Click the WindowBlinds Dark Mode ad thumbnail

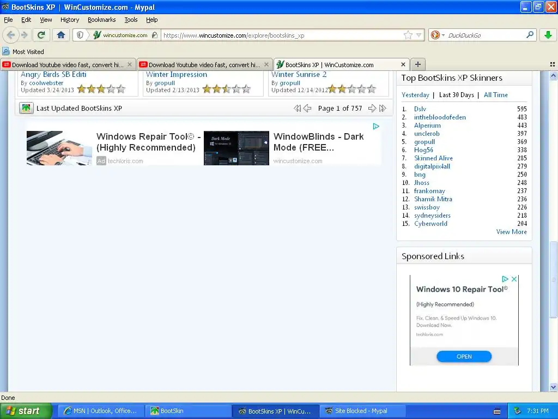(x=236, y=148)
